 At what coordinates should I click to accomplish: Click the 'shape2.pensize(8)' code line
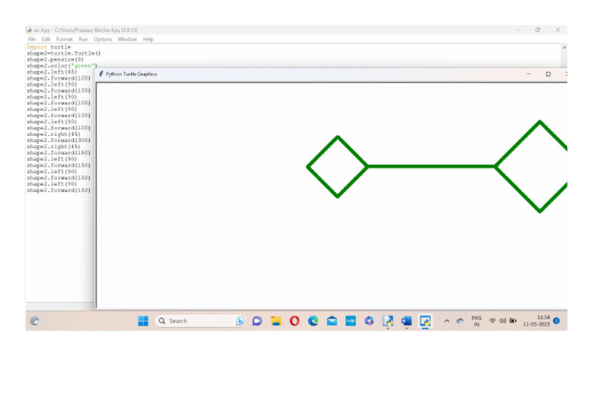point(56,59)
